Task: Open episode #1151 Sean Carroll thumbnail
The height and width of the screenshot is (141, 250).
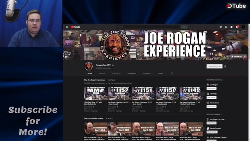Action: [x=143, y=94]
